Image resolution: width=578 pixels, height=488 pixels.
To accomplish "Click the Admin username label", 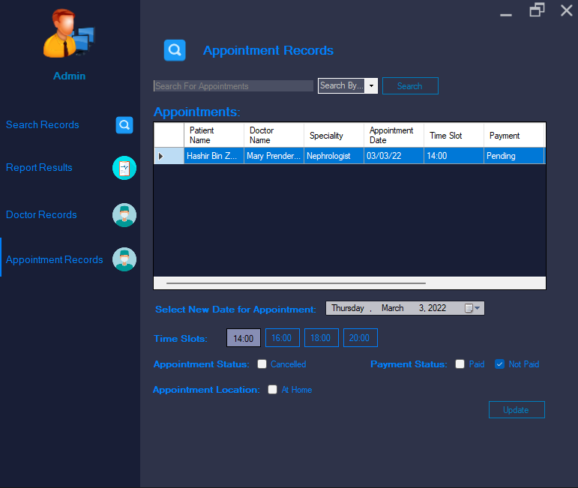I will coord(69,76).
